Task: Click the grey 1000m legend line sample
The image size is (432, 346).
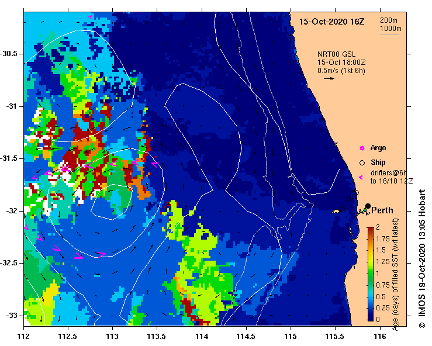Action: [x=389, y=34]
